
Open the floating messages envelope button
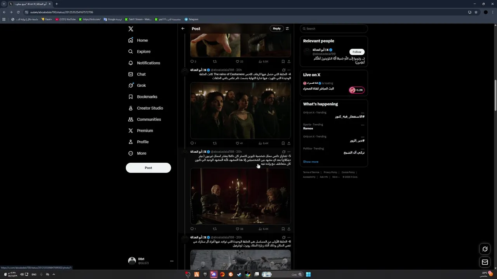485,262
